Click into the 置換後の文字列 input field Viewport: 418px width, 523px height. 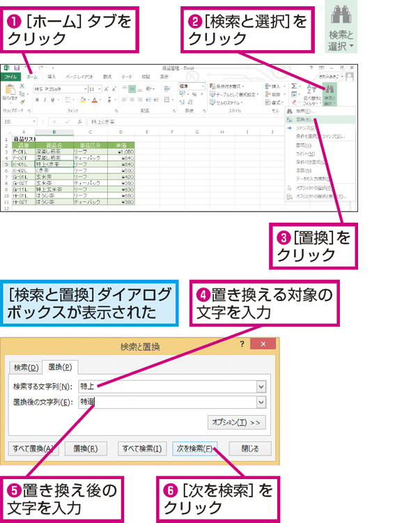166,402
